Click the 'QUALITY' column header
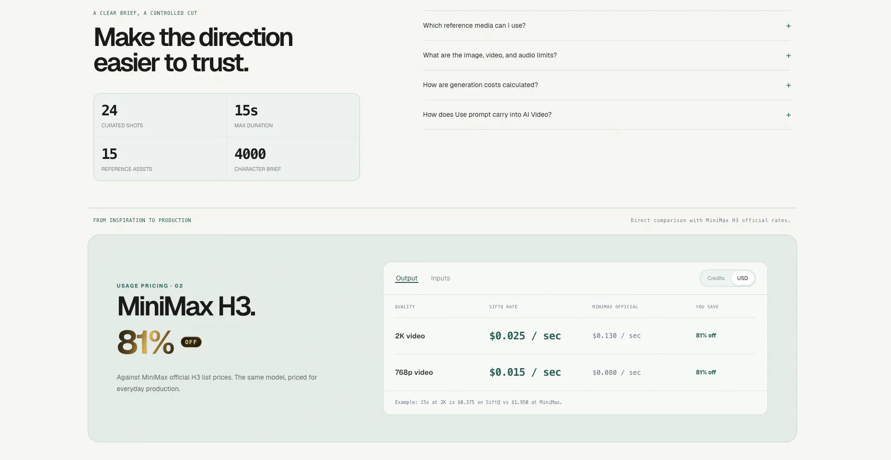Screen dimensions: 891x460 pos(405,307)
